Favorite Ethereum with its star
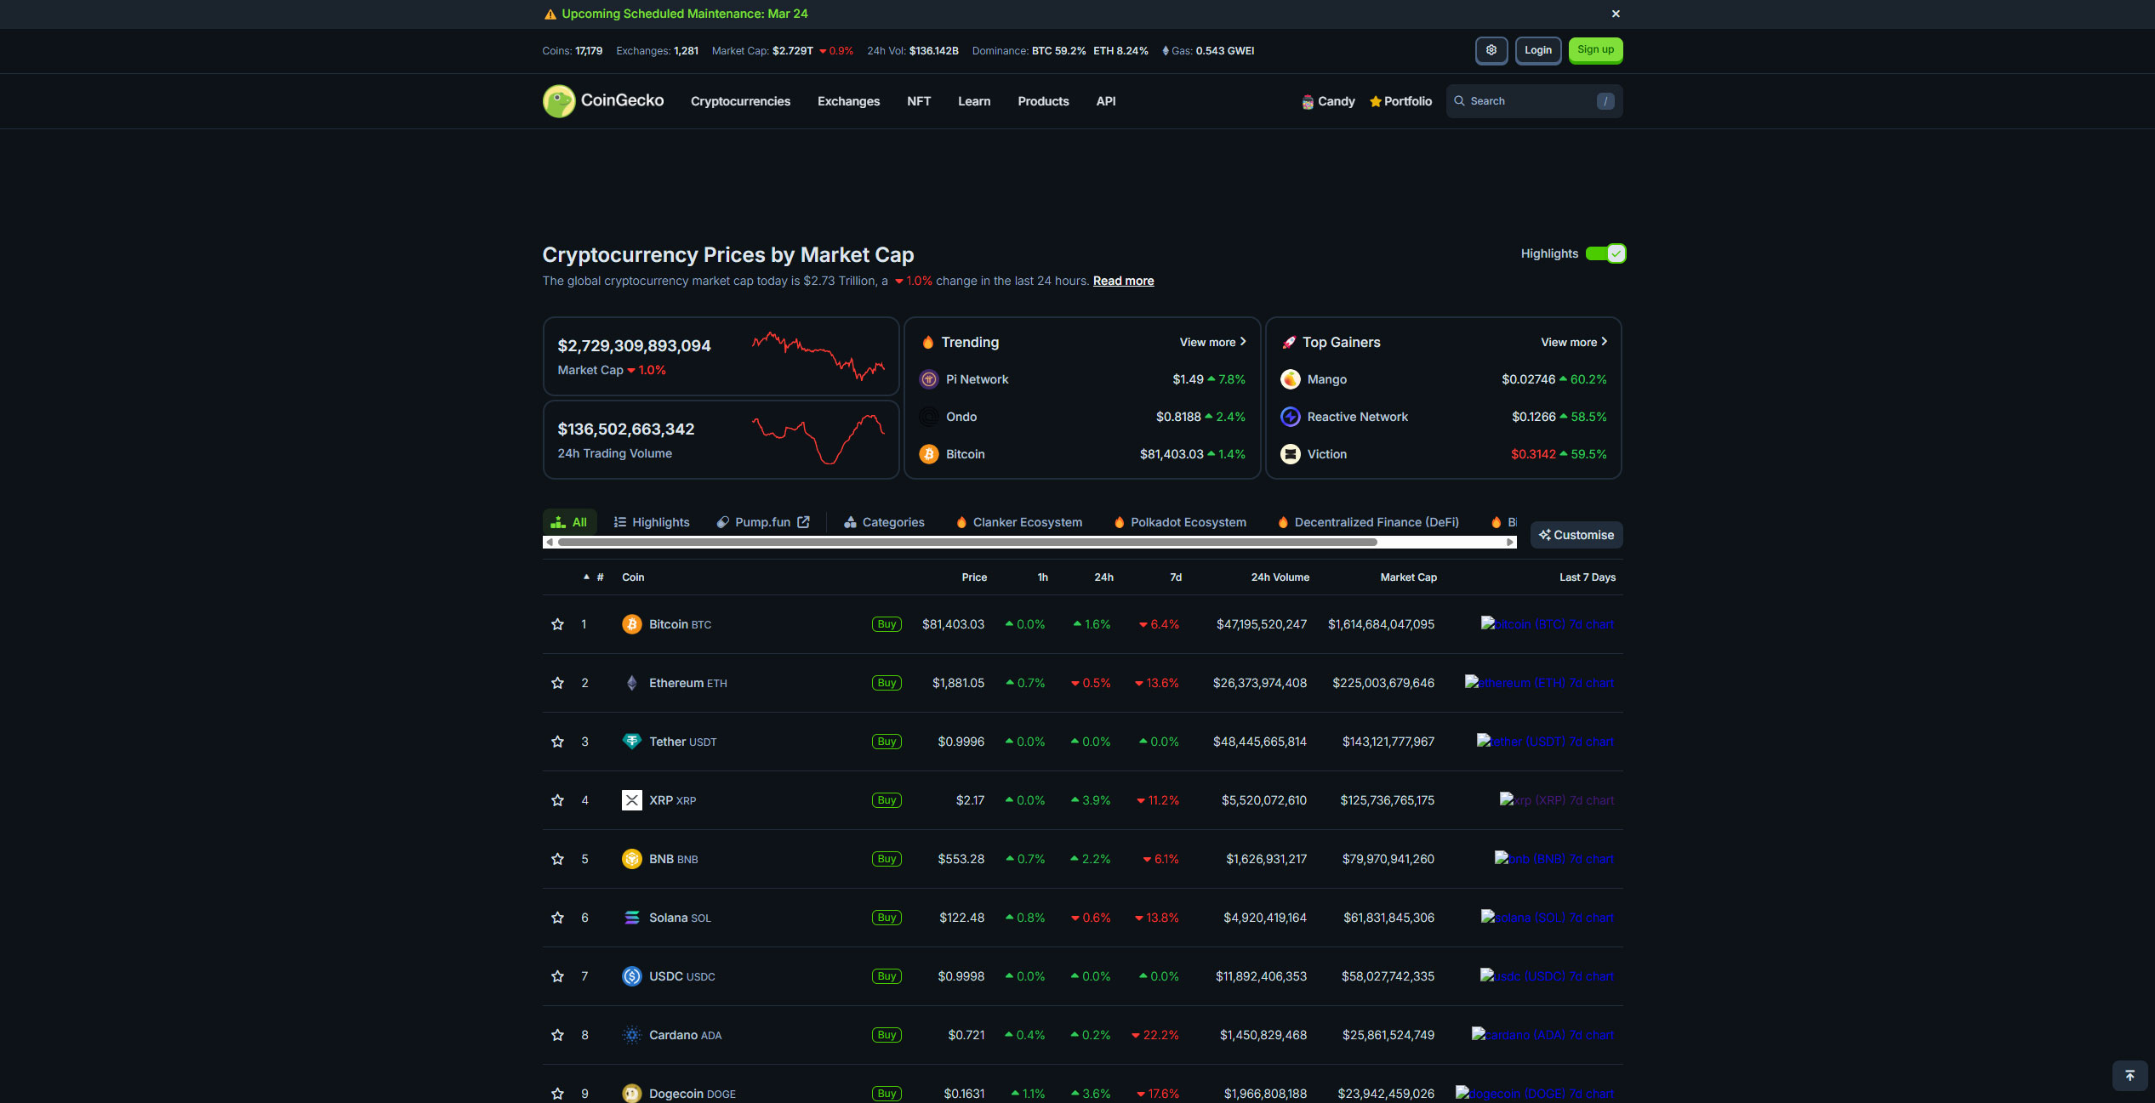The height and width of the screenshot is (1103, 2155). (557, 683)
